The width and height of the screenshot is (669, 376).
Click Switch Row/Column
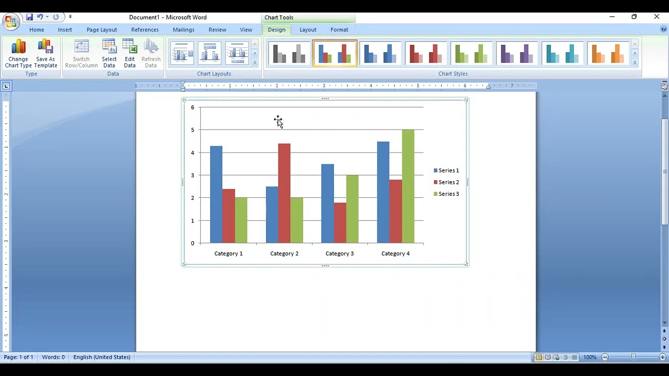click(x=82, y=53)
